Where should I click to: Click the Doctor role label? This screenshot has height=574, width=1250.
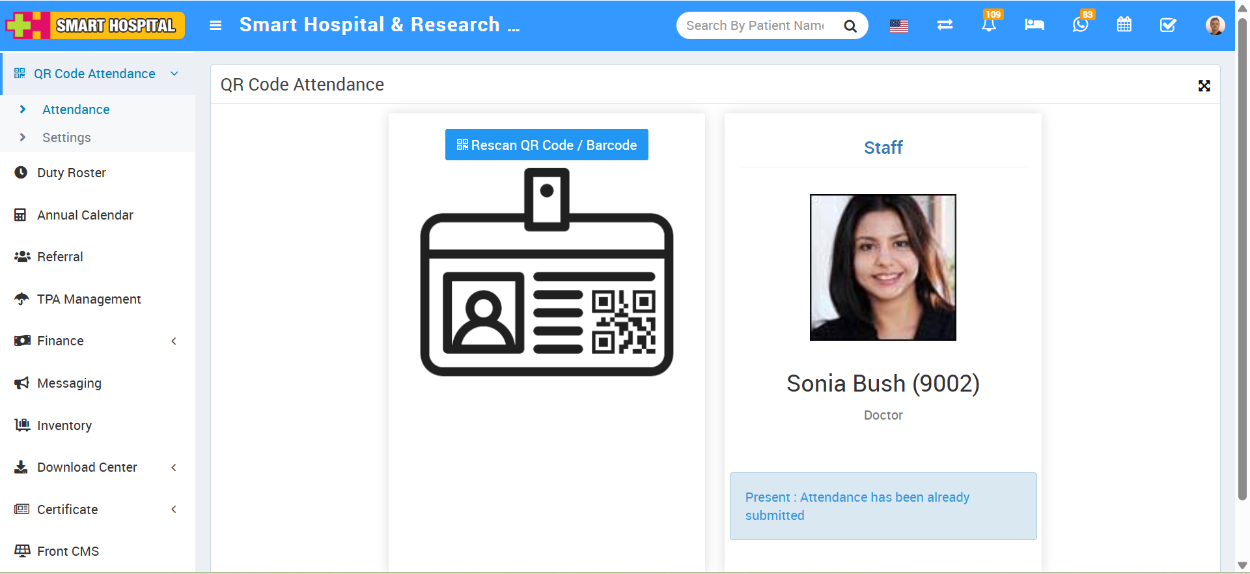pyautogui.click(x=883, y=415)
